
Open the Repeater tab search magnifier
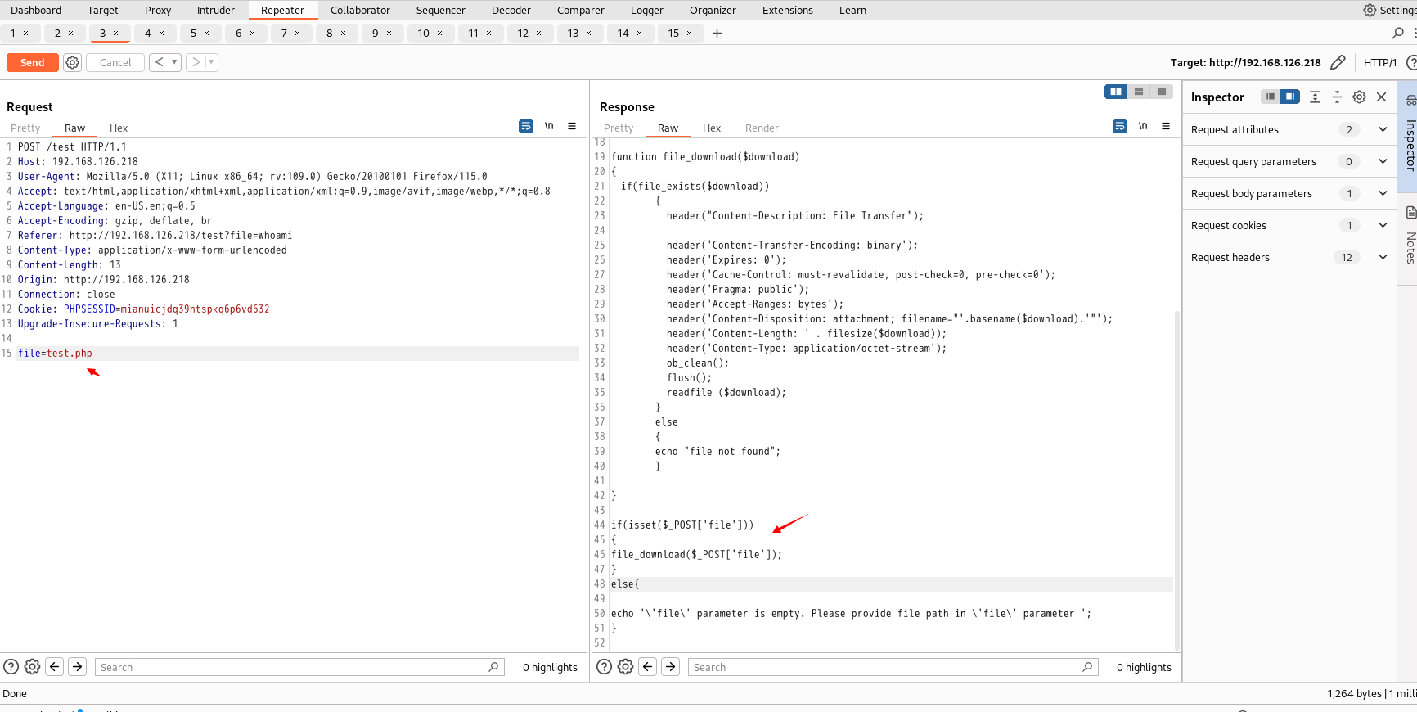pyautogui.click(x=1398, y=33)
